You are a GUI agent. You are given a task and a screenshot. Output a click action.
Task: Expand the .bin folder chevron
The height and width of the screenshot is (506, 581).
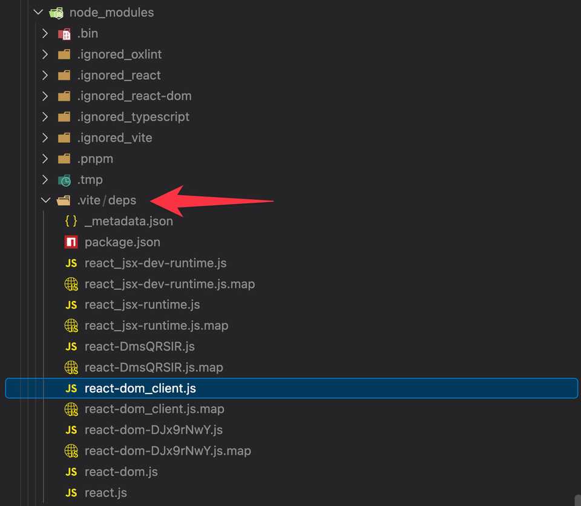[45, 33]
